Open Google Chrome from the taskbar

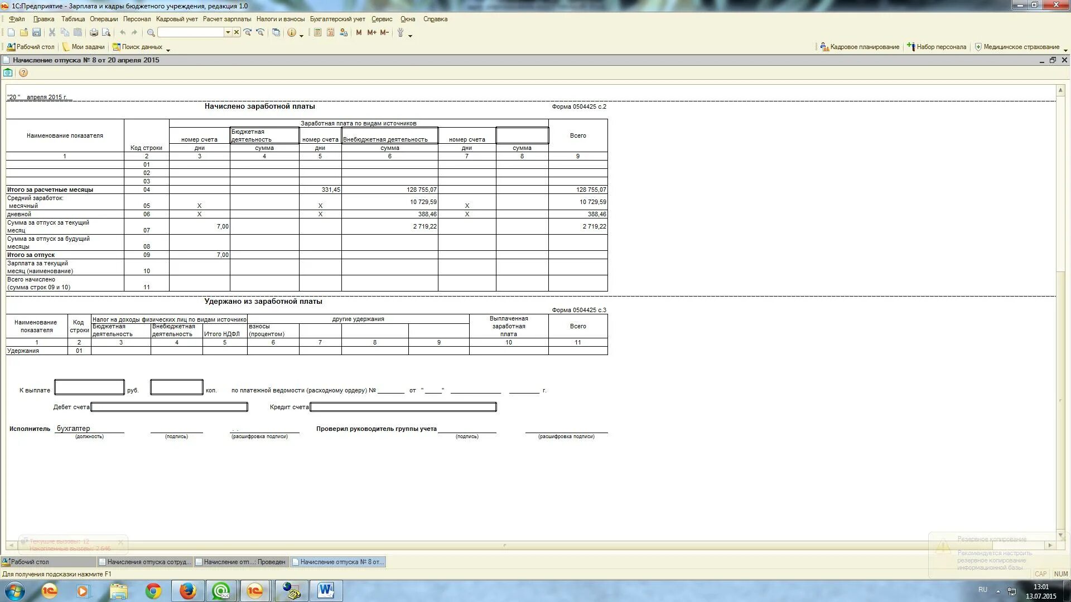pos(153,591)
